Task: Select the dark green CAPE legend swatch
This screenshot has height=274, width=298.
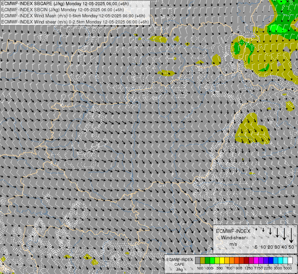Action: pos(207,260)
